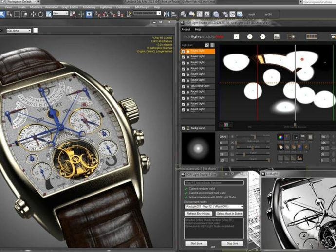Click the Refresh Env-Hooks button
Viewport: 336px width, 252px height.
(198, 214)
